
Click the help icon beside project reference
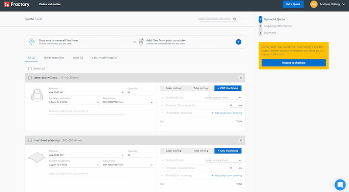coord(235,19)
